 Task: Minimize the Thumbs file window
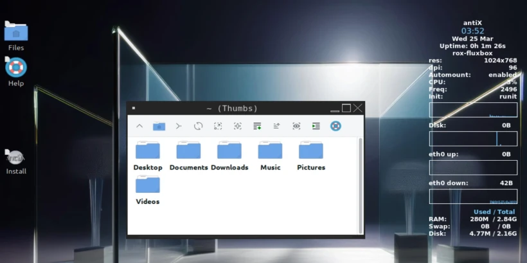click(x=334, y=109)
